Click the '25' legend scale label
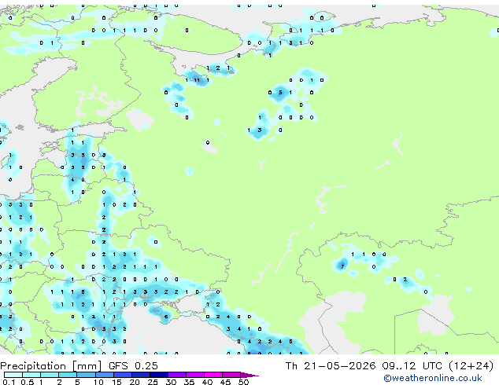Viewport: 499px width, 385px height. tap(153, 382)
